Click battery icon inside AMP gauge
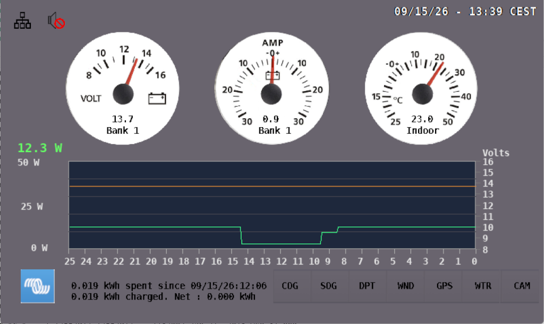 click(273, 75)
